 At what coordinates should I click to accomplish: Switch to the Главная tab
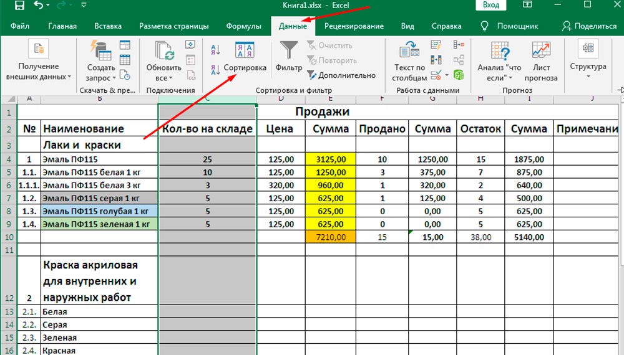pyautogui.click(x=62, y=26)
